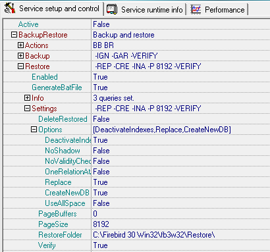This screenshot has width=270, height=252.
Task: Select the Replace option name
Action: click(x=58, y=182)
